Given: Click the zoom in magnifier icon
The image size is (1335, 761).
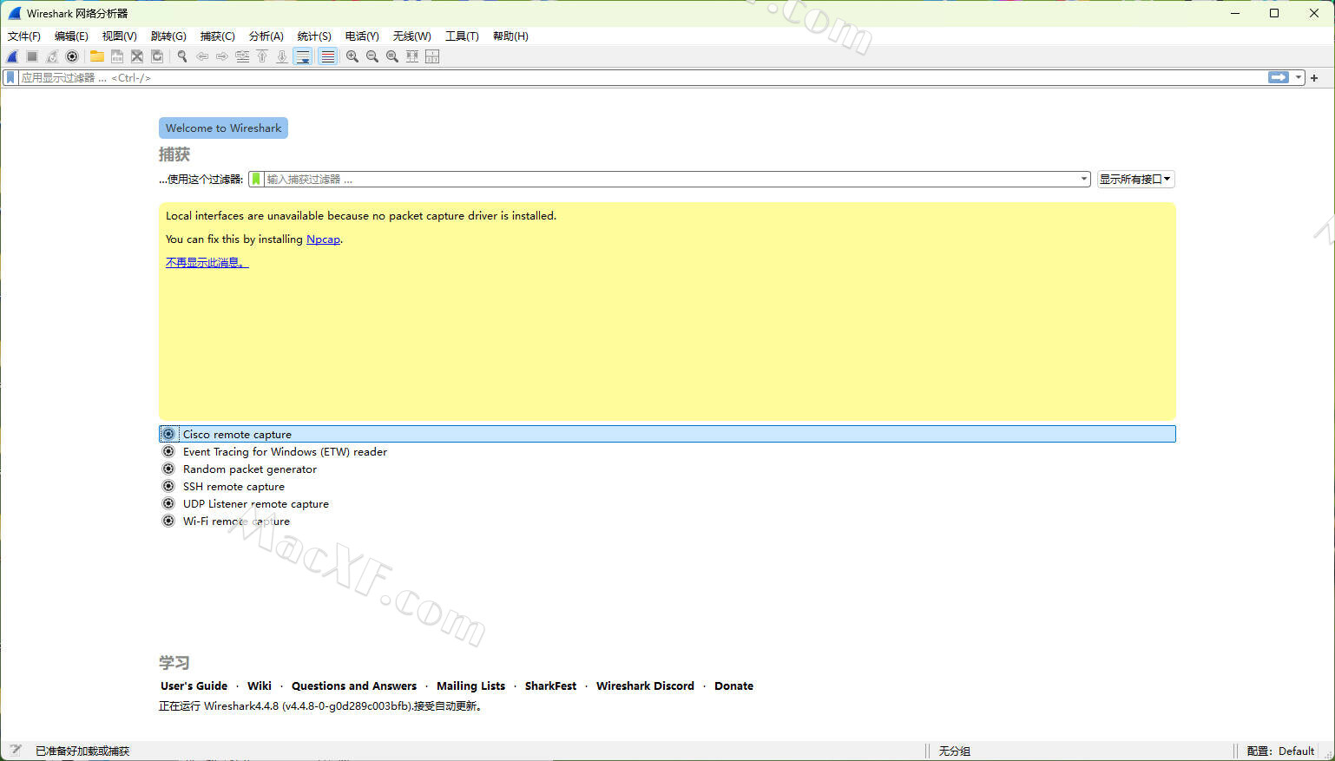Looking at the screenshot, I should coord(352,56).
